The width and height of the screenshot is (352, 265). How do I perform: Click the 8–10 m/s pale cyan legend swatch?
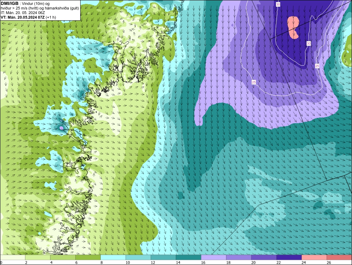tap(113, 257)
